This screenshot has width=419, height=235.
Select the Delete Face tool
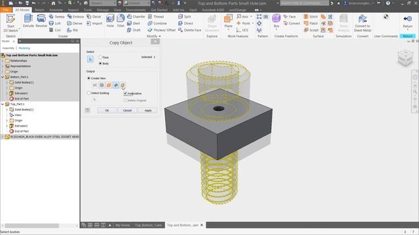click(190, 30)
